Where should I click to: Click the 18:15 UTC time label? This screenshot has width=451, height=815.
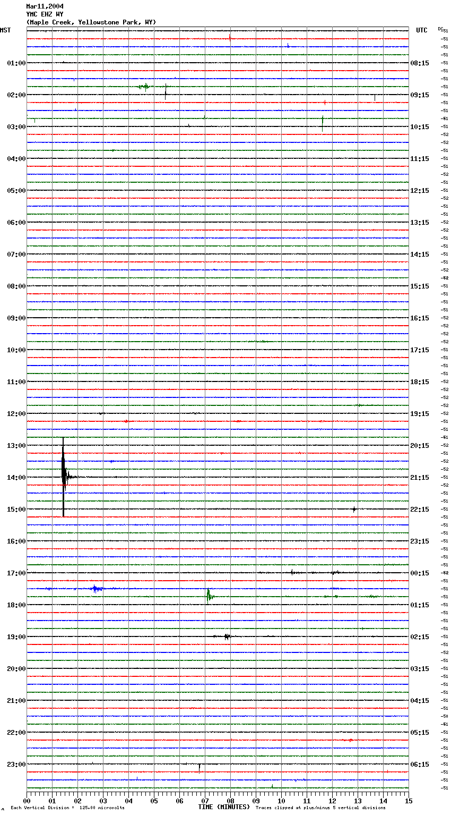(x=420, y=382)
